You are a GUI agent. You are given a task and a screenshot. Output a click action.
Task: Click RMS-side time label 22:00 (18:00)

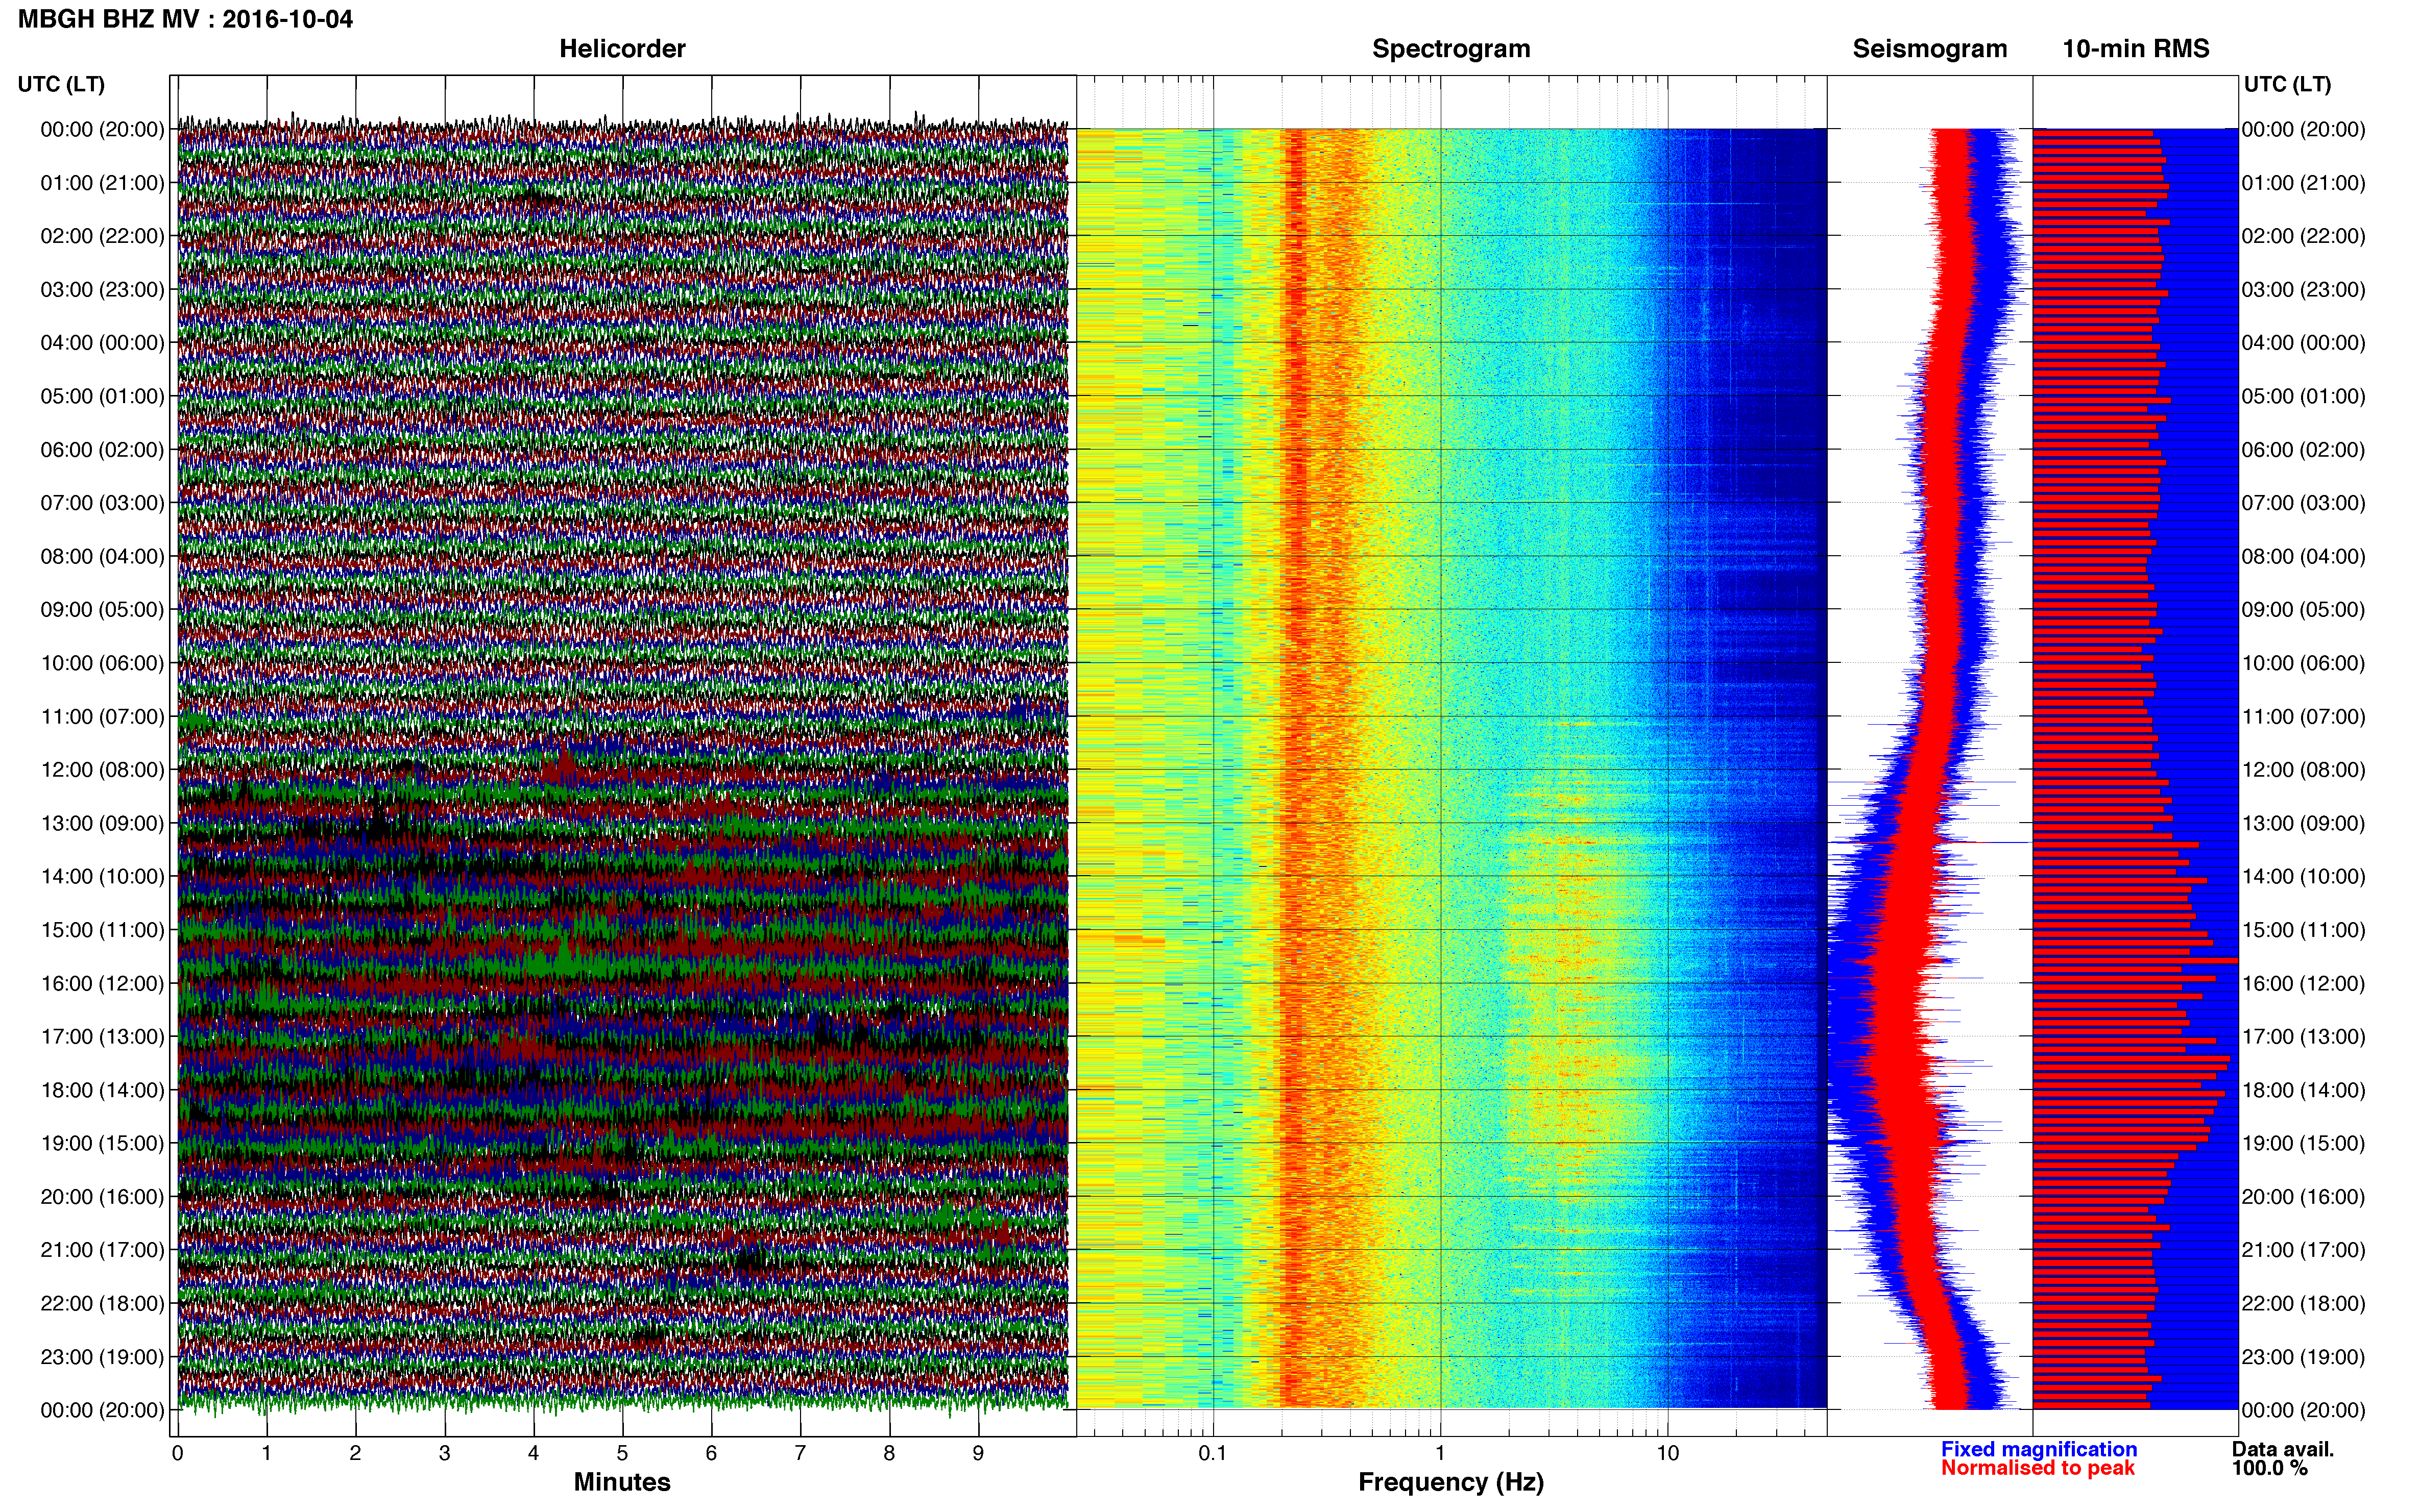(2304, 1304)
